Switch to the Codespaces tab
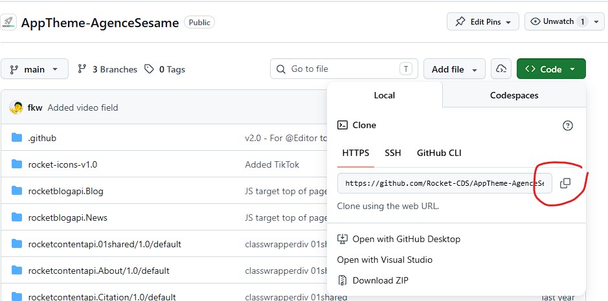The image size is (608, 301). [x=514, y=95]
